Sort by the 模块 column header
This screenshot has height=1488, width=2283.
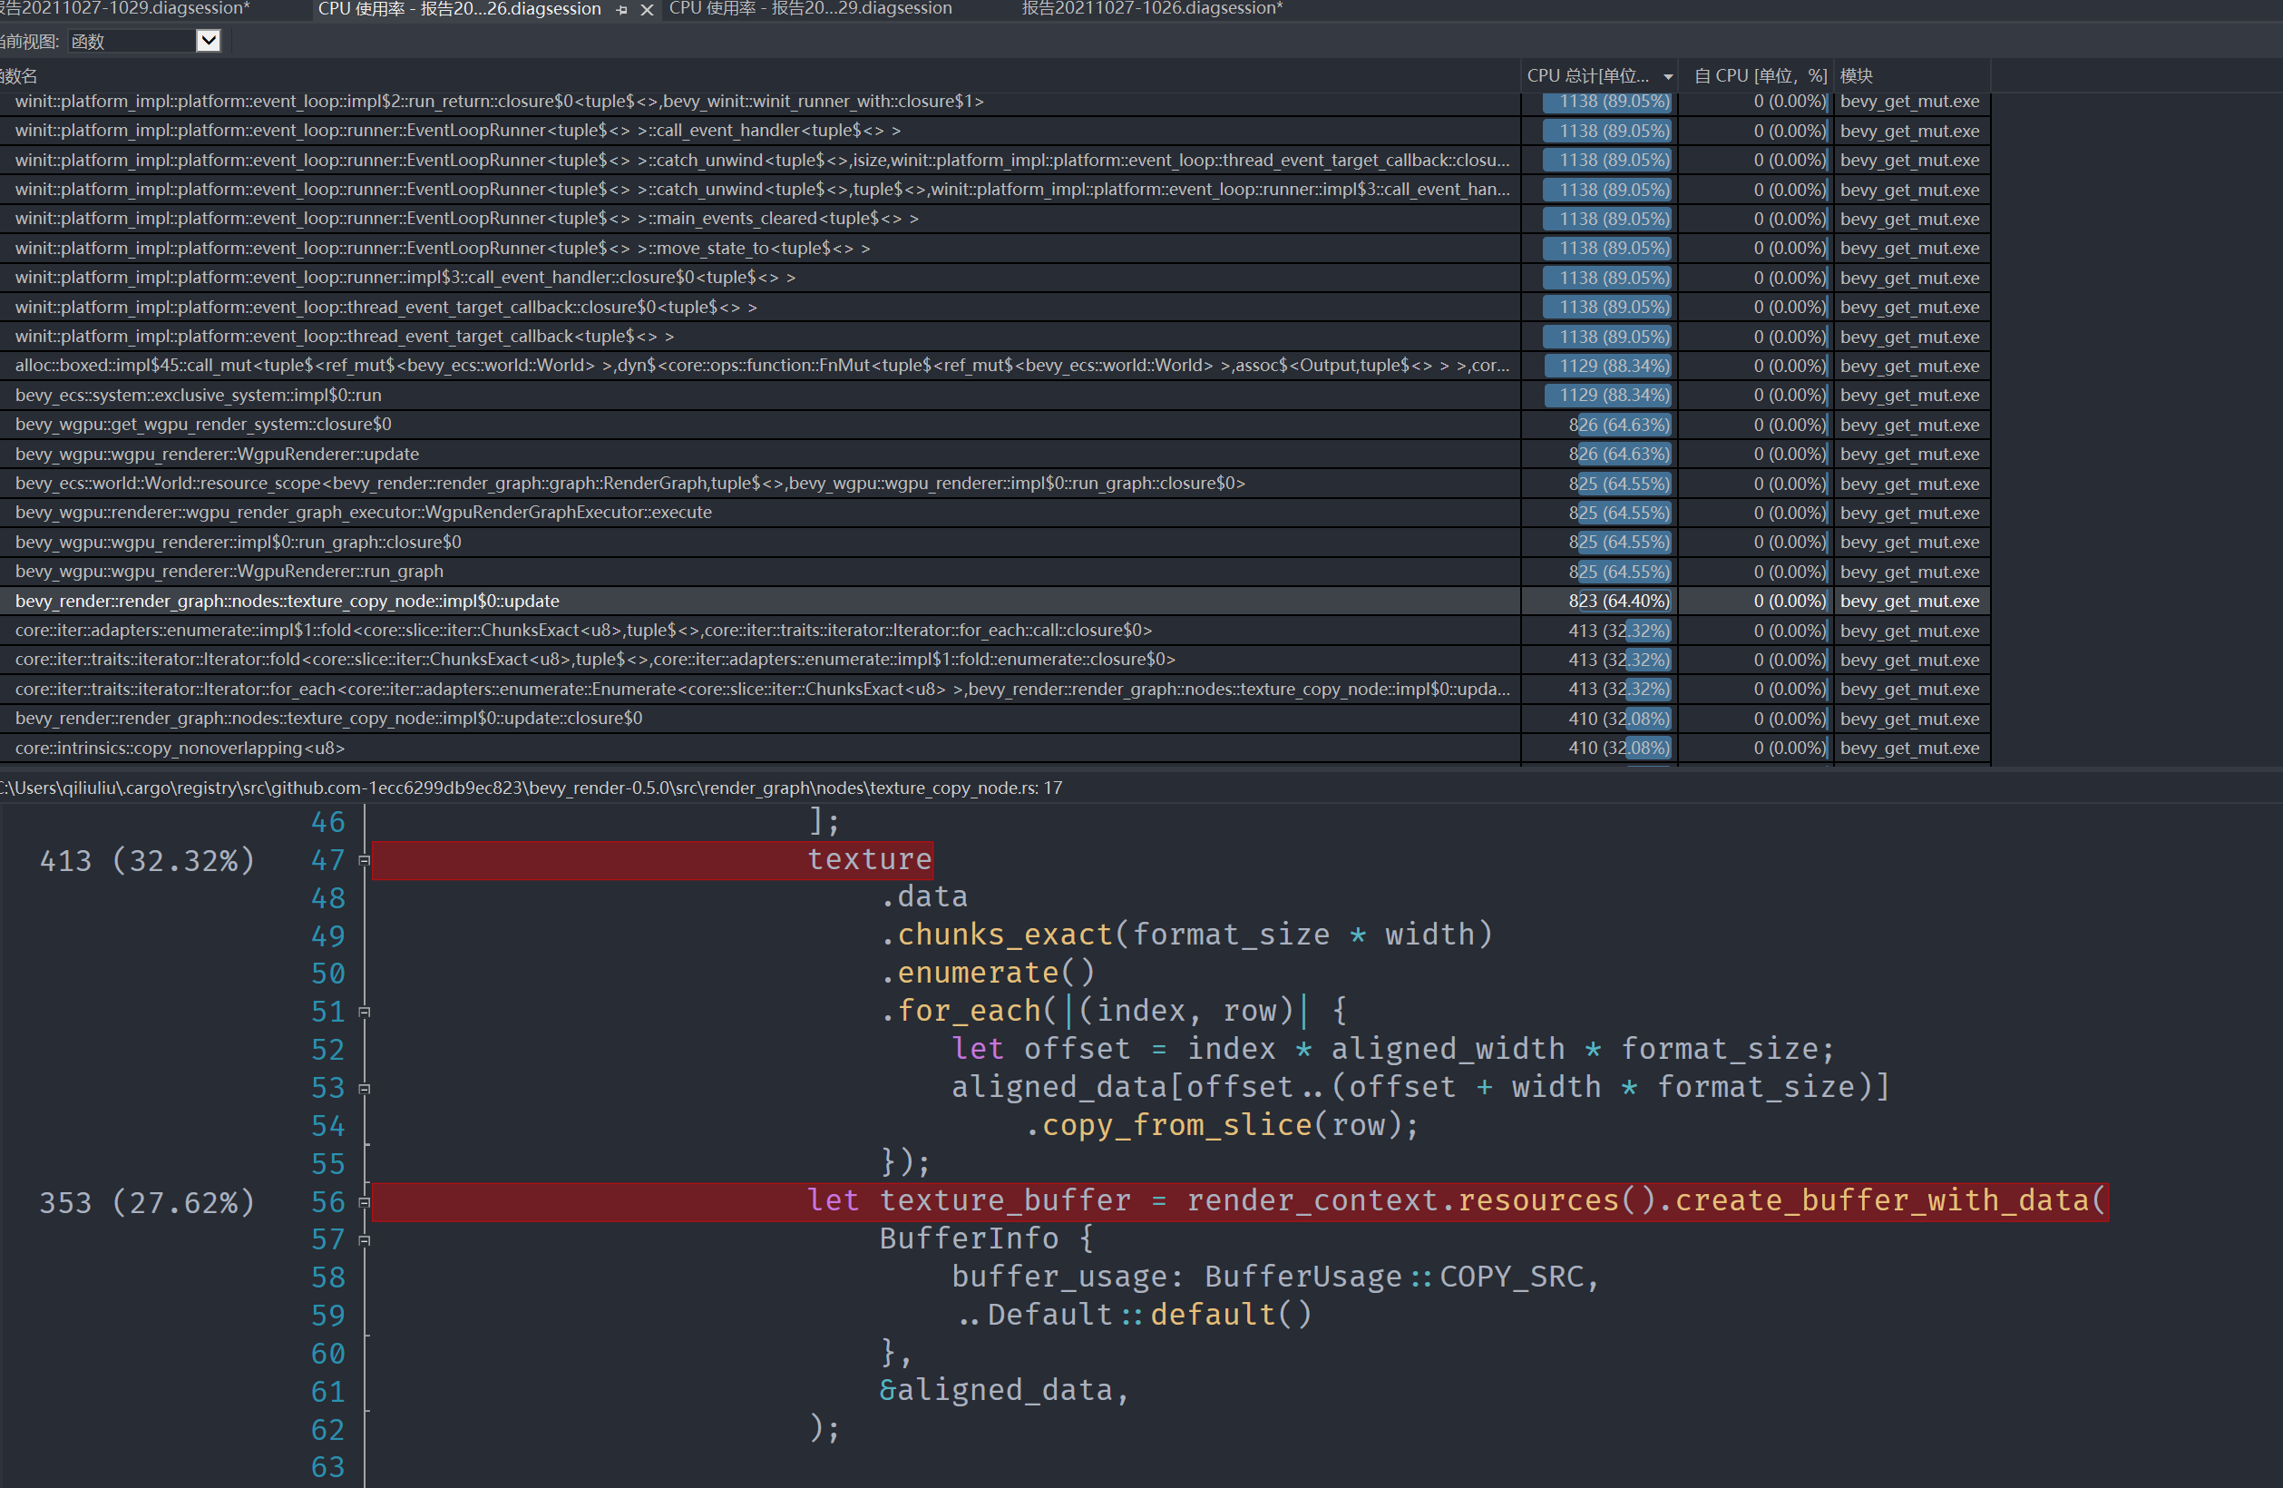(1856, 74)
